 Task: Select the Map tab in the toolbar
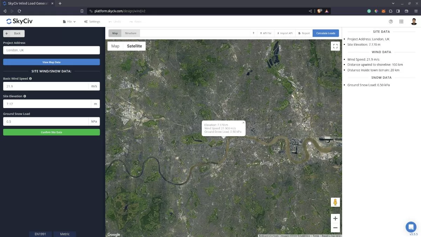pos(115,33)
